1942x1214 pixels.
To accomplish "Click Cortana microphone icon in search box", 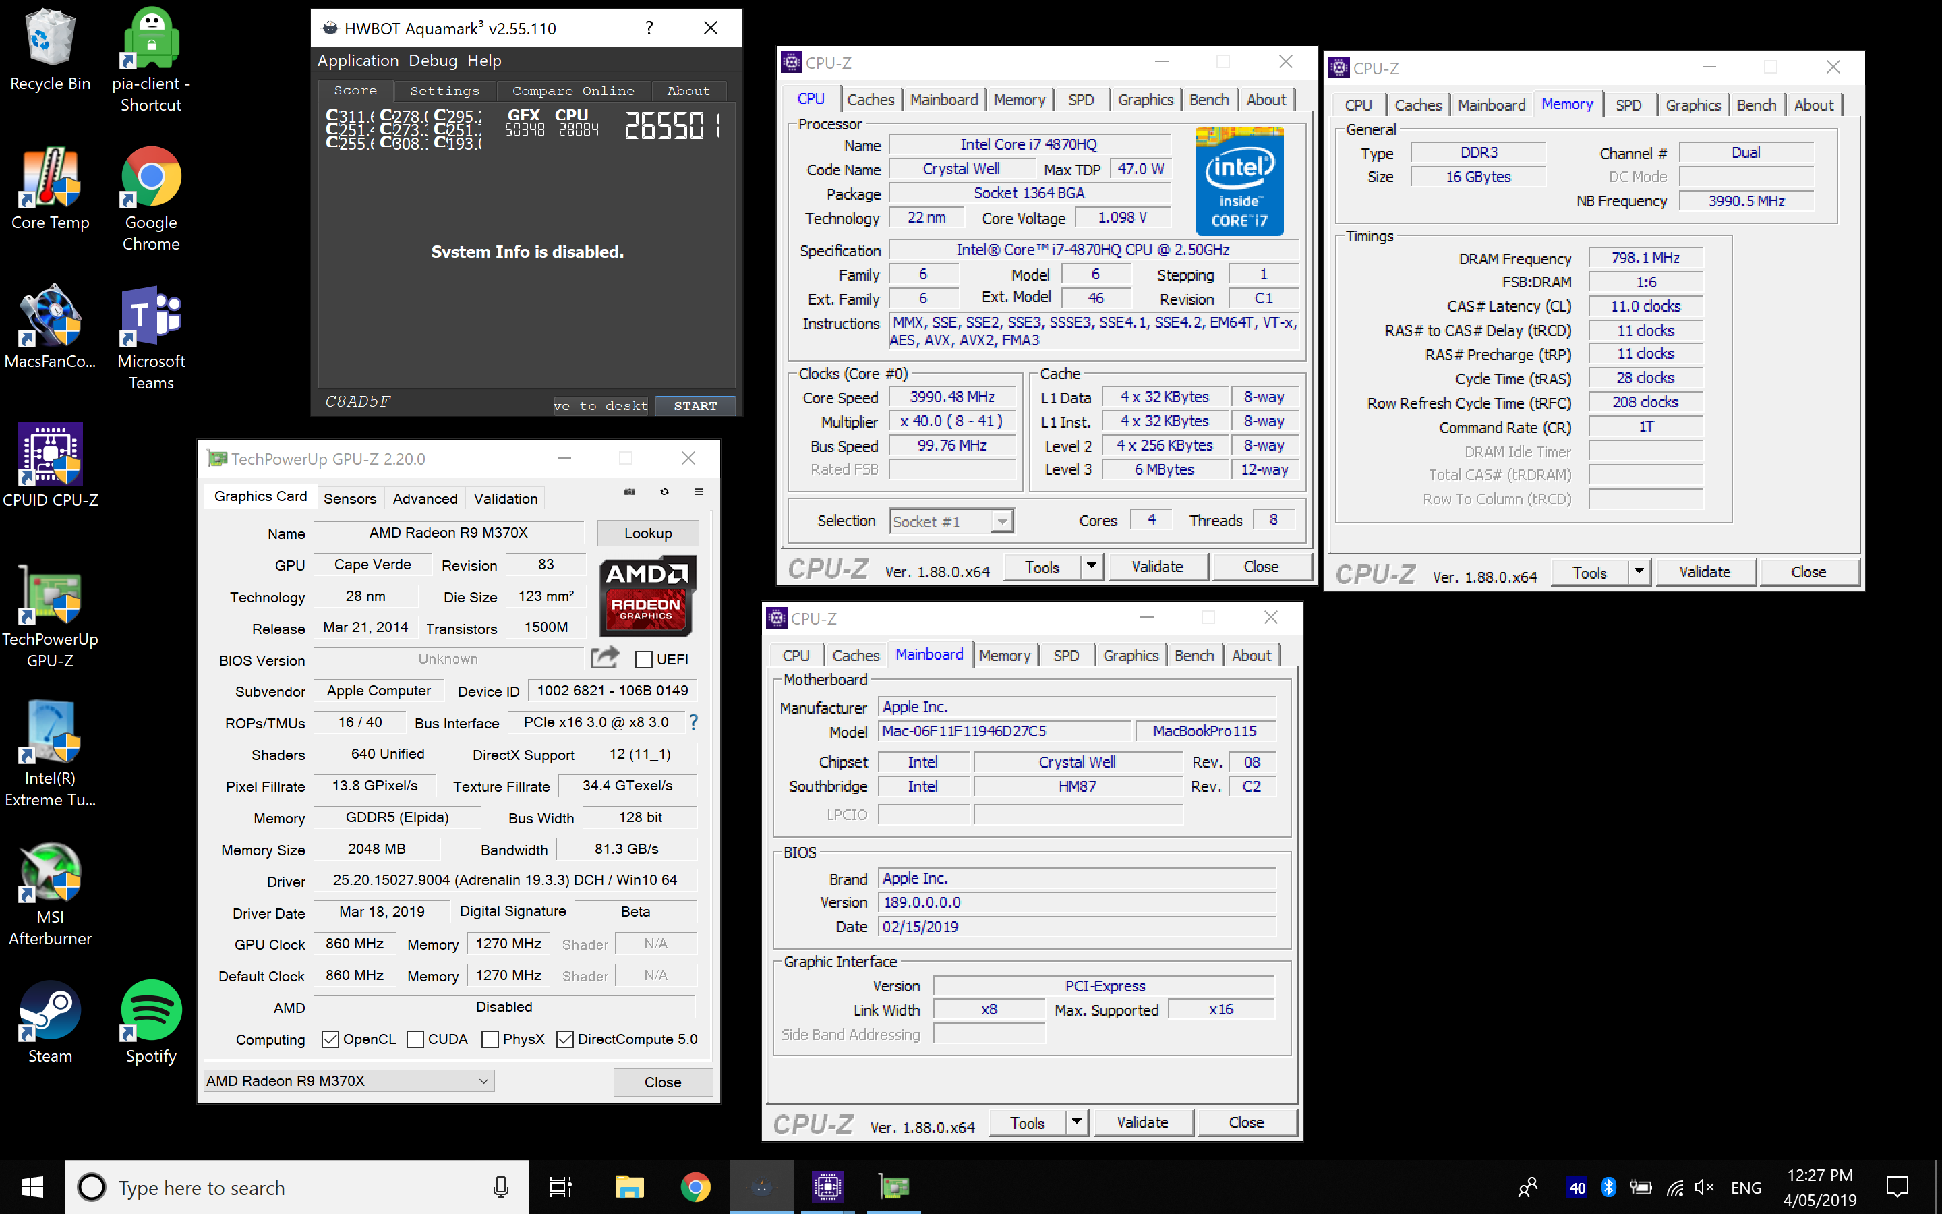I will [501, 1187].
